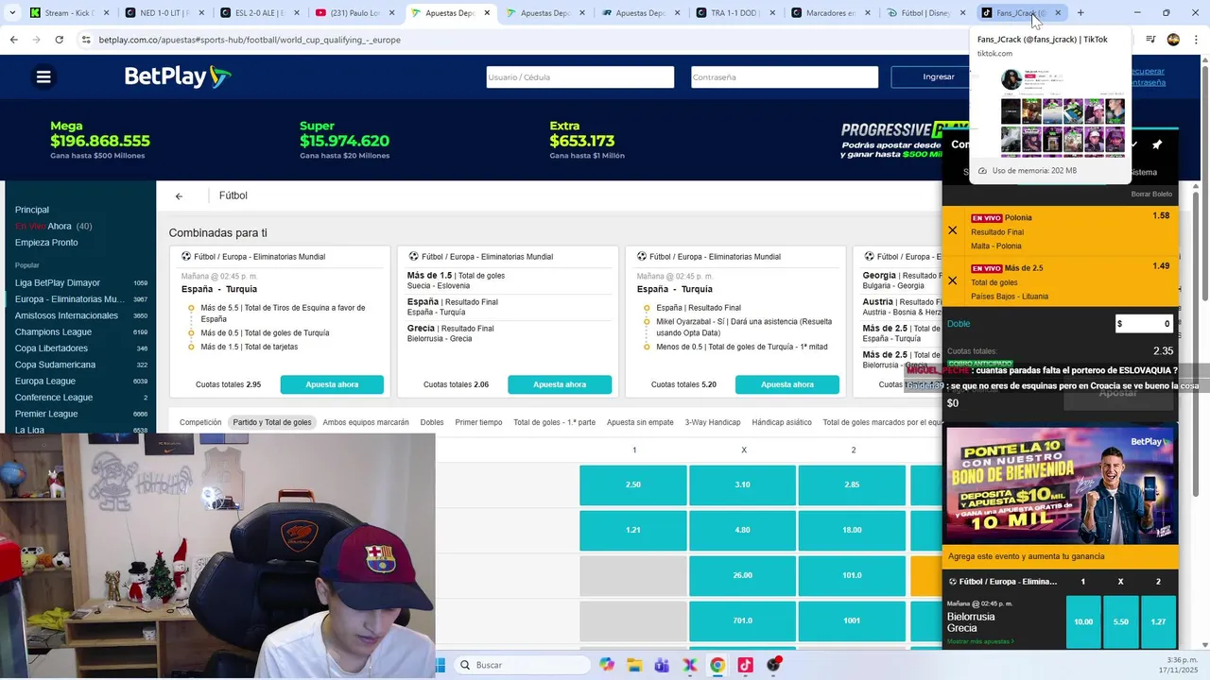Open the colorful X app in the taskbar
1210x680 pixels.
point(690,665)
